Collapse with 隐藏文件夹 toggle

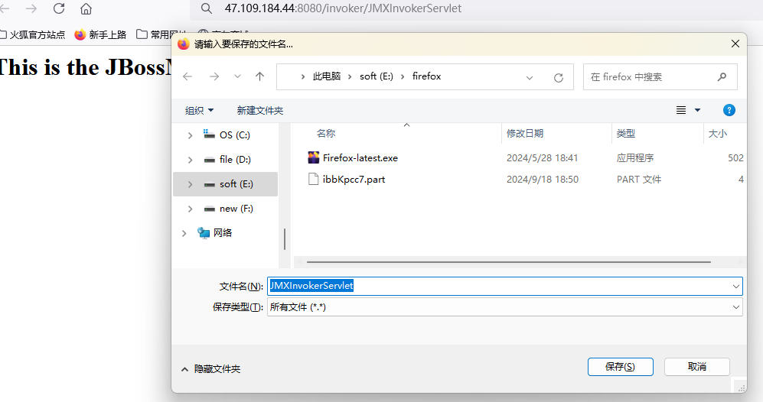tap(210, 369)
